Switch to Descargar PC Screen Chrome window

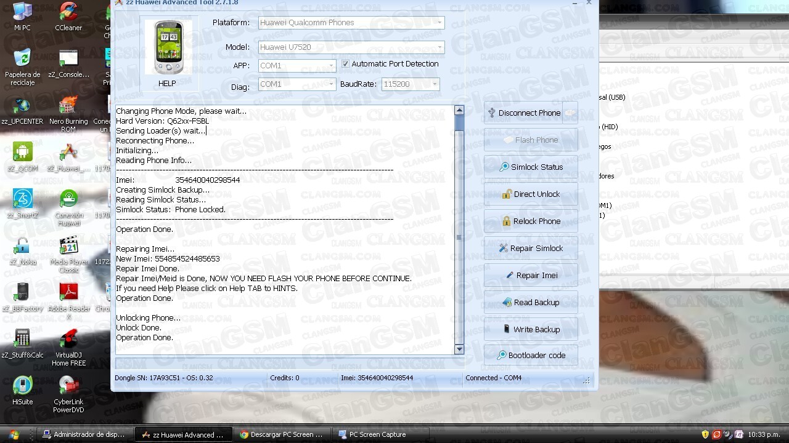click(x=282, y=434)
